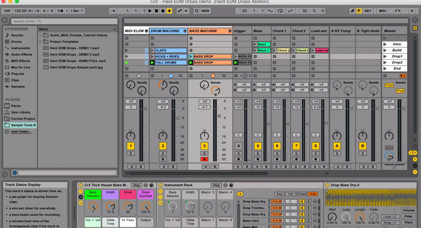
Task: Toggle the Loop switch in transport
Action: (x=280, y=11)
